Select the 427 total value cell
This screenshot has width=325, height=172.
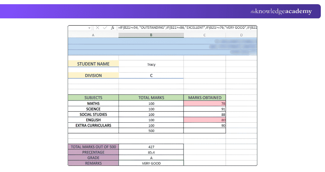click(151, 147)
